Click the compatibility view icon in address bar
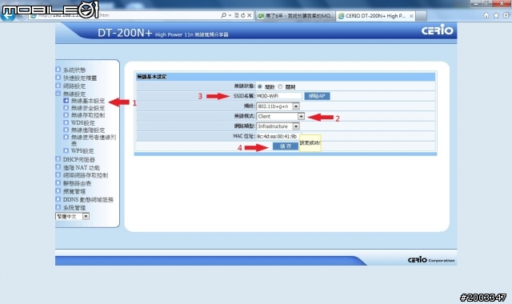This screenshot has width=512, height=304. click(237, 15)
